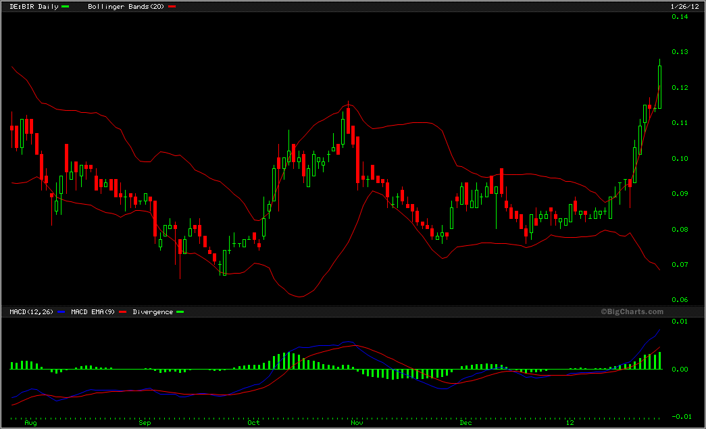This screenshot has width=706, height=429.
Task: Click the 0.06 price axis label
Action: tap(680, 300)
